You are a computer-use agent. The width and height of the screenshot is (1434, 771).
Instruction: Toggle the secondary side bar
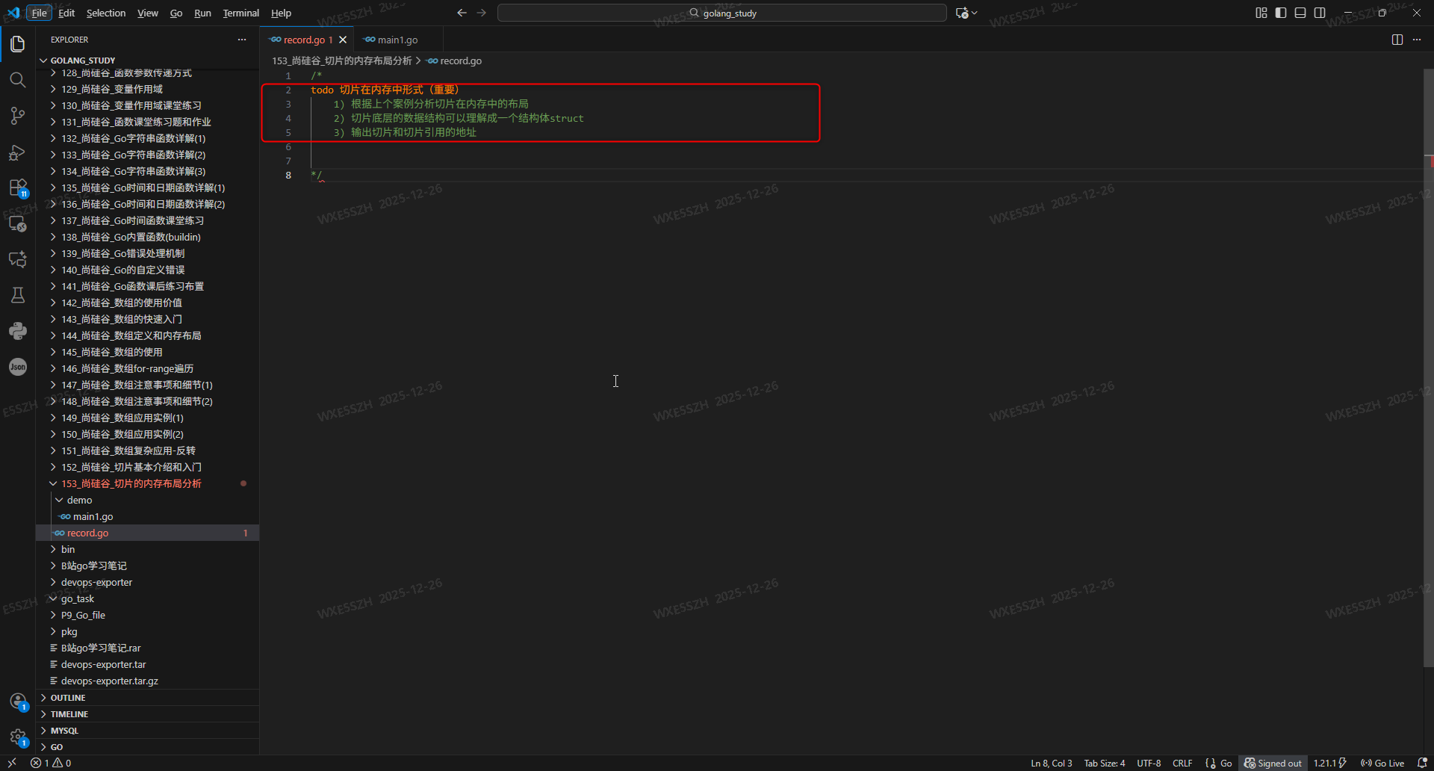point(1320,13)
